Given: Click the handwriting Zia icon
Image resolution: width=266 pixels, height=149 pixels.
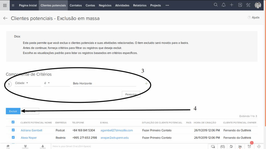Looking at the screenshot, I should [x=240, y=146].
